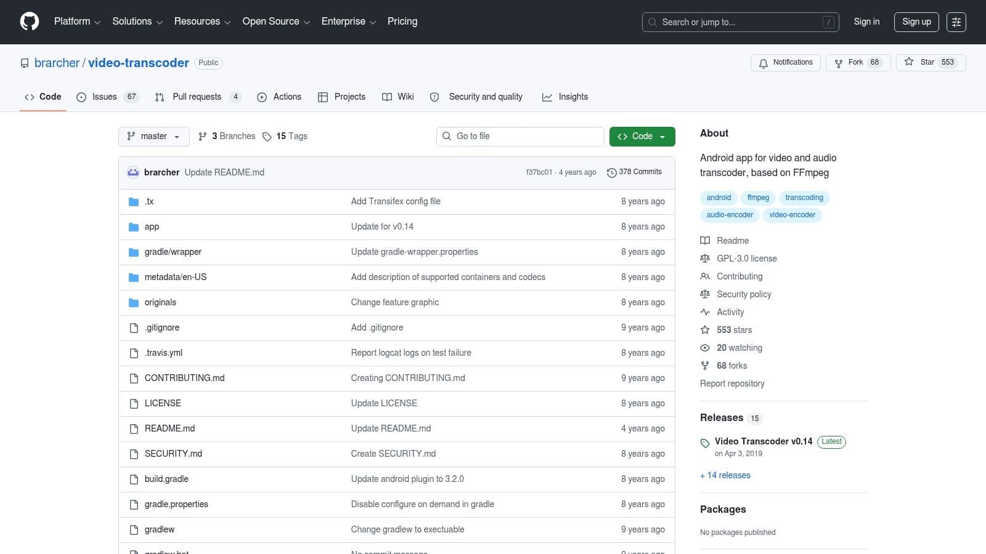986x554 pixels.
Task: Click the history clock icon beside 378 Commits
Action: pyautogui.click(x=611, y=173)
